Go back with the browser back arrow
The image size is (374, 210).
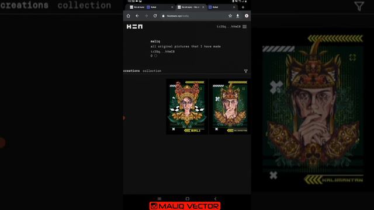[137, 16]
